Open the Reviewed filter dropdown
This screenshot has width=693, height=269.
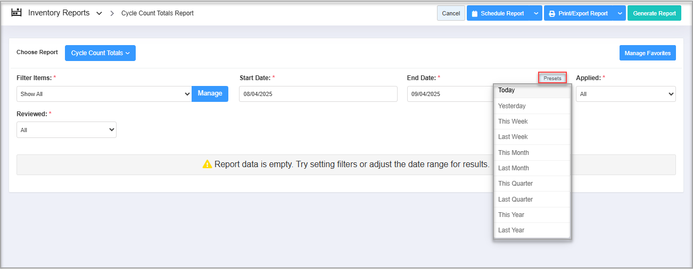[x=66, y=129]
